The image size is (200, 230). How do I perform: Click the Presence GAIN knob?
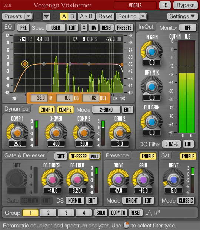click(143, 180)
